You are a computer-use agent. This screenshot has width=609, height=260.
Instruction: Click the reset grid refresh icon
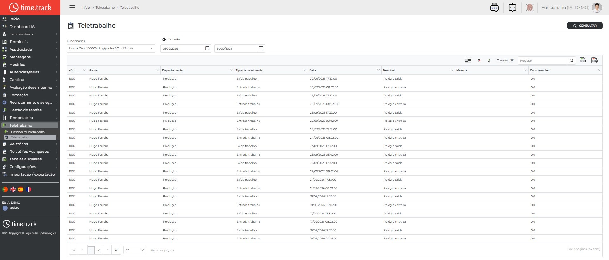(489, 60)
